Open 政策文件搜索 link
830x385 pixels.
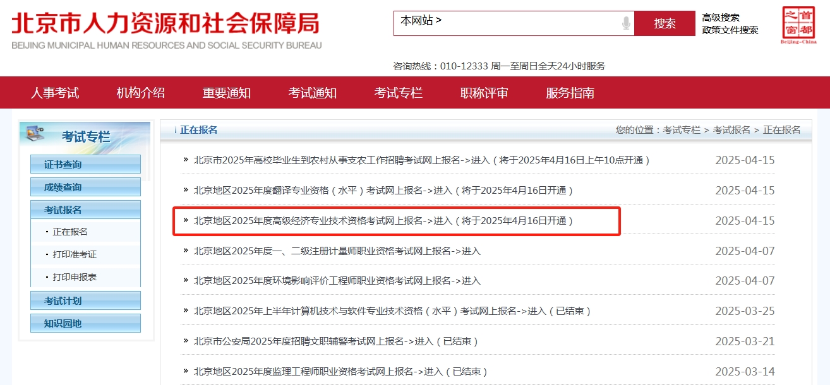point(730,30)
